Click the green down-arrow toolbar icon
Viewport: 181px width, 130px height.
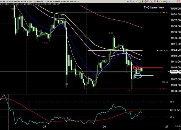pyautogui.click(x=134, y=1)
